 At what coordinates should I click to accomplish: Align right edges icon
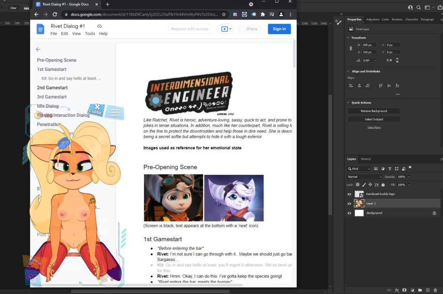point(367,85)
